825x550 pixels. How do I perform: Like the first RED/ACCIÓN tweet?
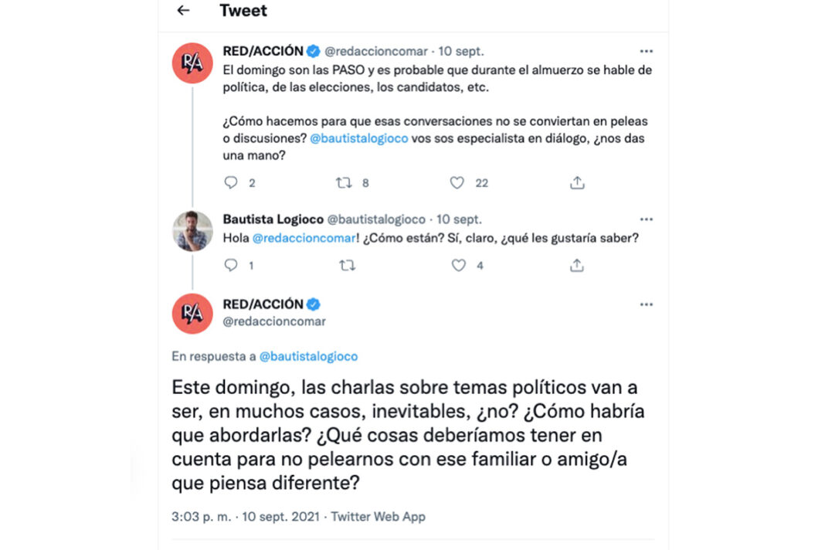[457, 183]
